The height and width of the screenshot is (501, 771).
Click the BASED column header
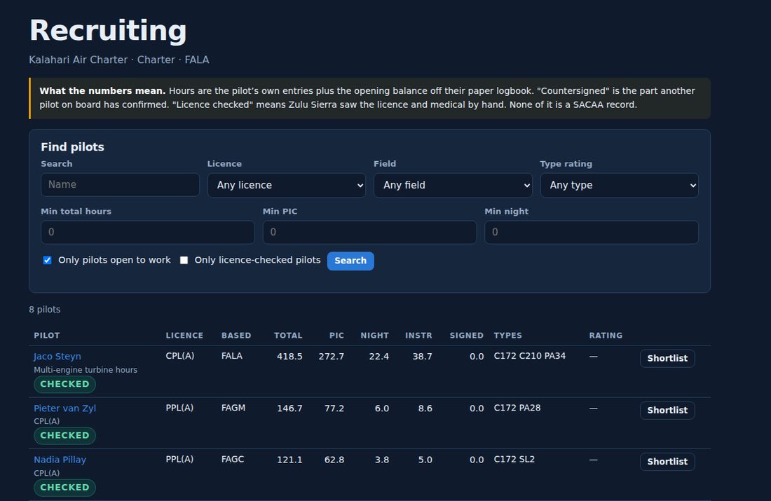point(236,336)
